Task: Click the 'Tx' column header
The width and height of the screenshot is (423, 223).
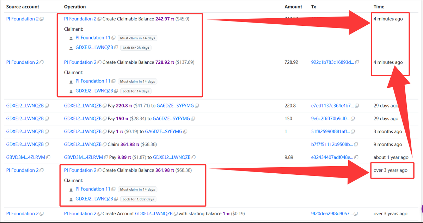Action: pos(314,7)
